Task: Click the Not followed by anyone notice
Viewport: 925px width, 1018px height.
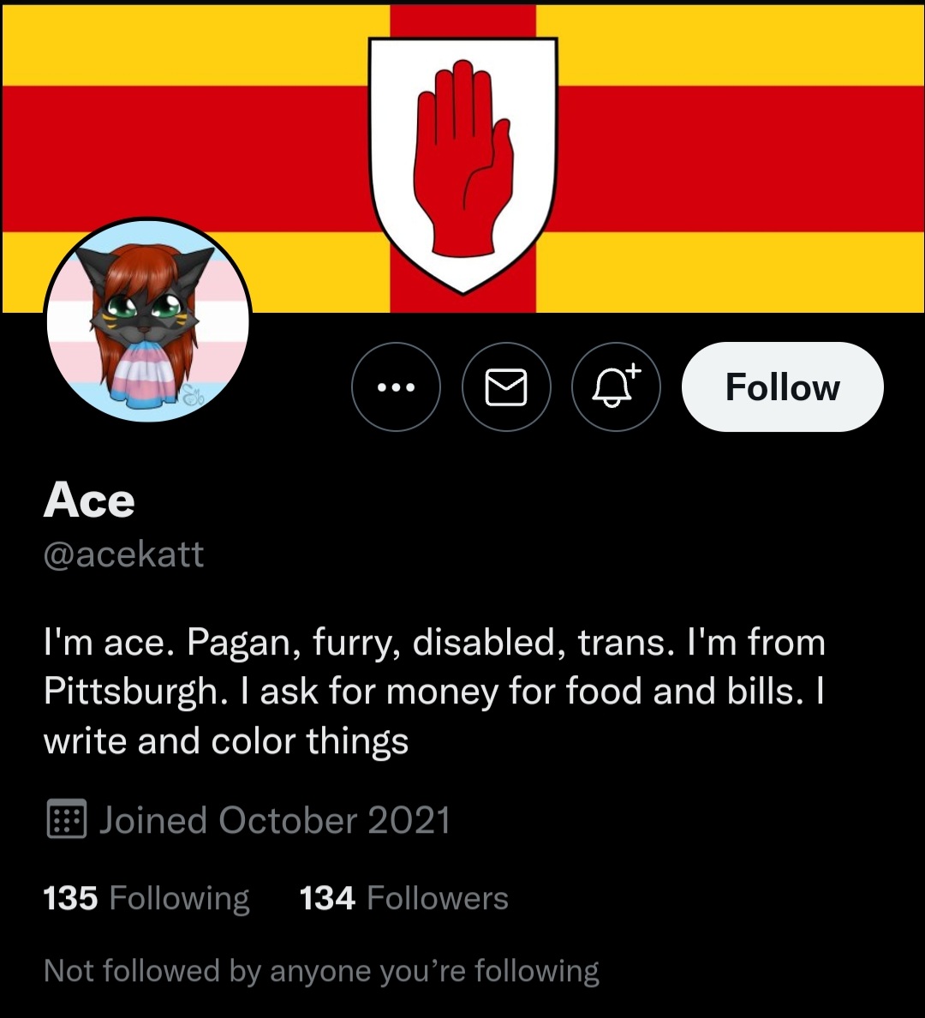Action: (x=321, y=971)
